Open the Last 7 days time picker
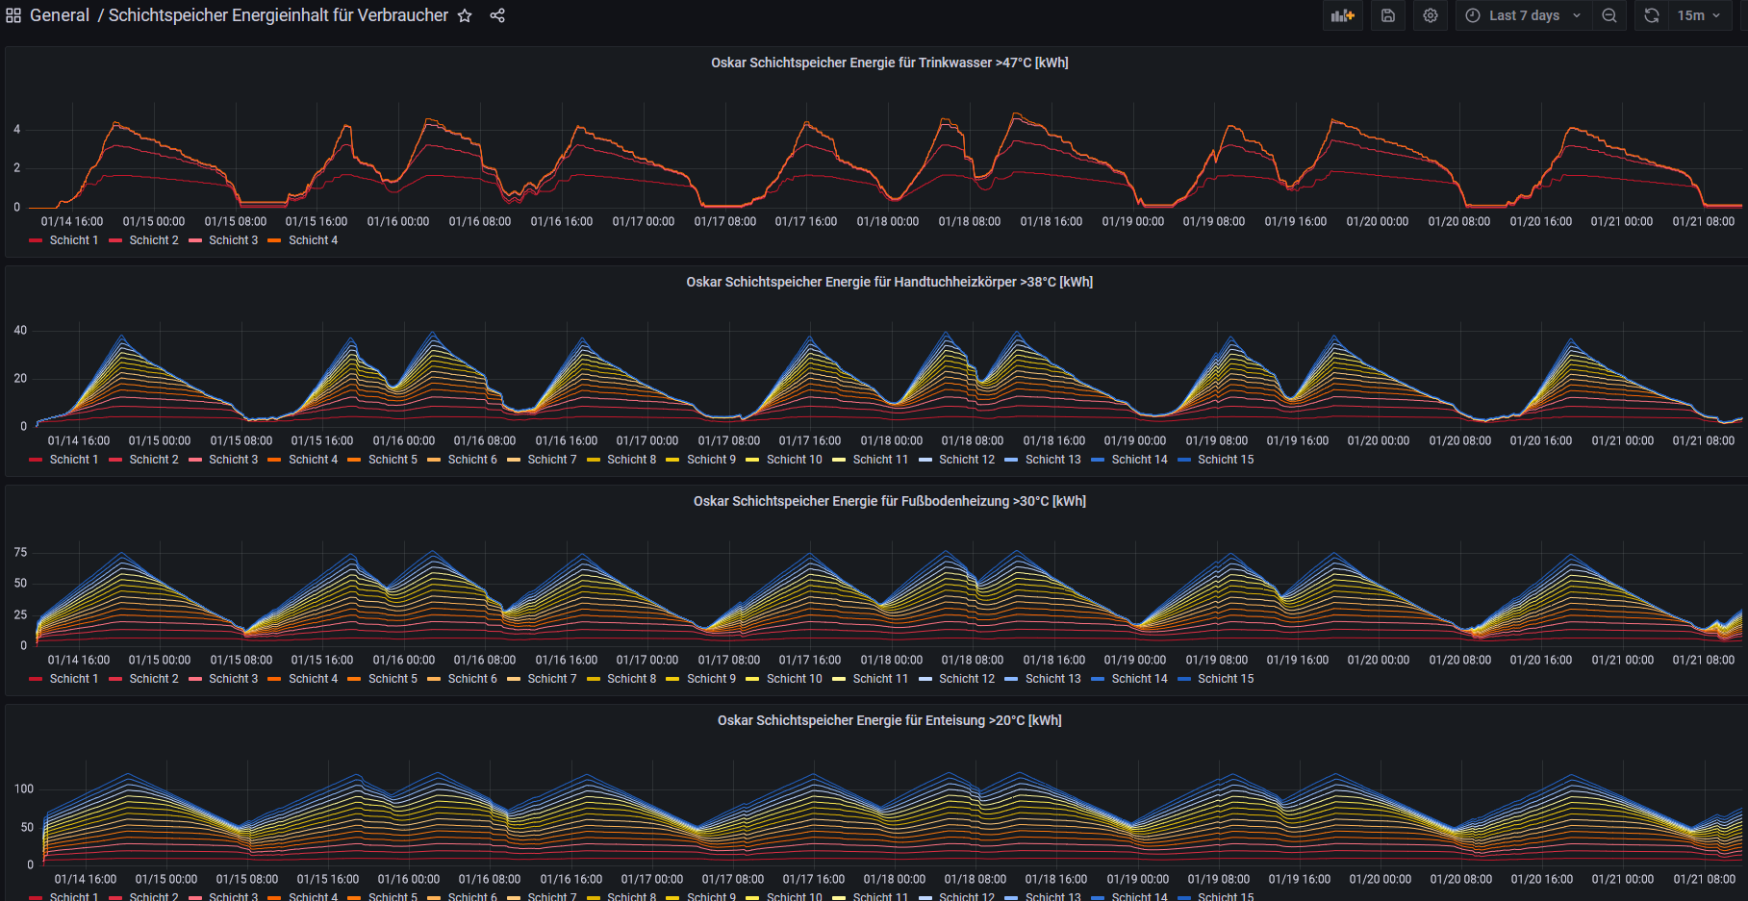This screenshot has height=901, width=1748. [1524, 15]
